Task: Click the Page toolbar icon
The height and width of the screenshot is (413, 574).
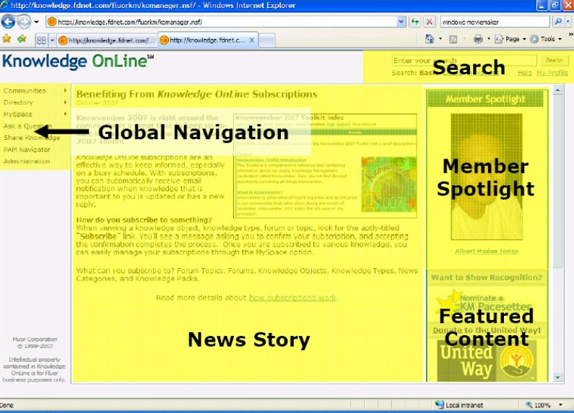Action: point(499,39)
